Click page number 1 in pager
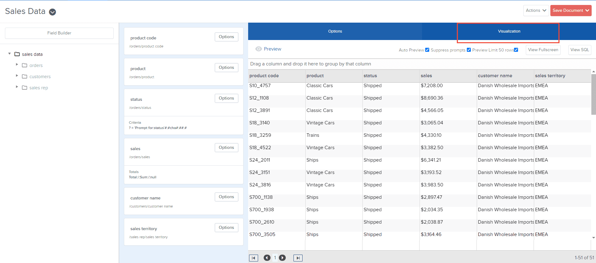This screenshot has height=263, width=596. coord(275,258)
